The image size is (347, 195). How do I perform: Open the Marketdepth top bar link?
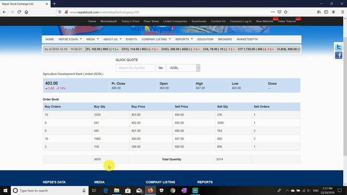[x=108, y=21]
